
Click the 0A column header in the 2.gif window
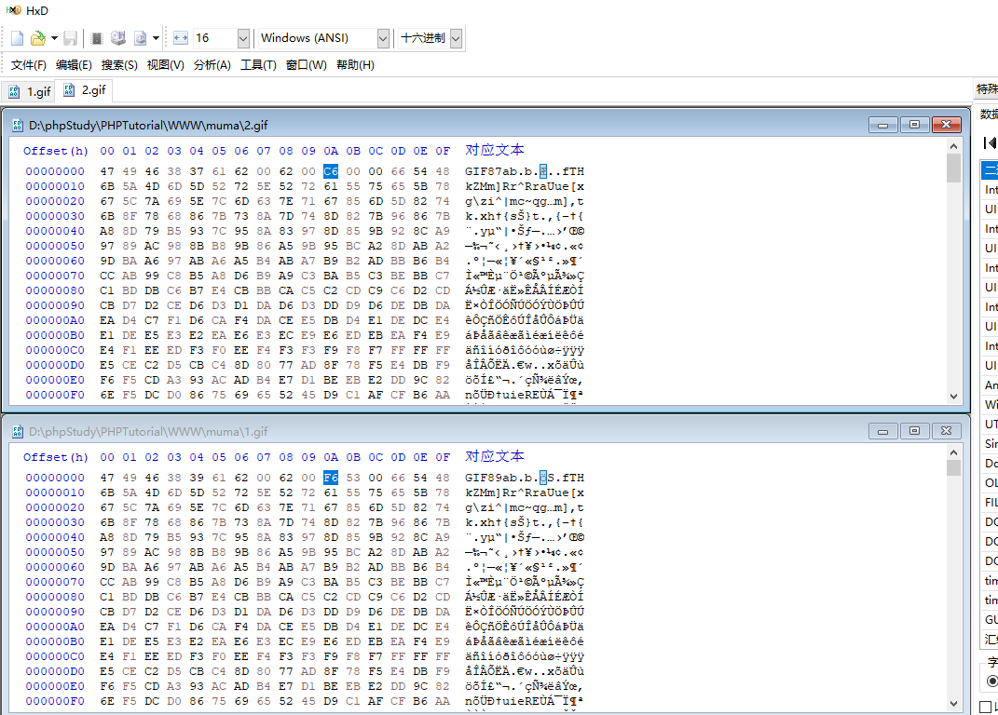coord(331,151)
